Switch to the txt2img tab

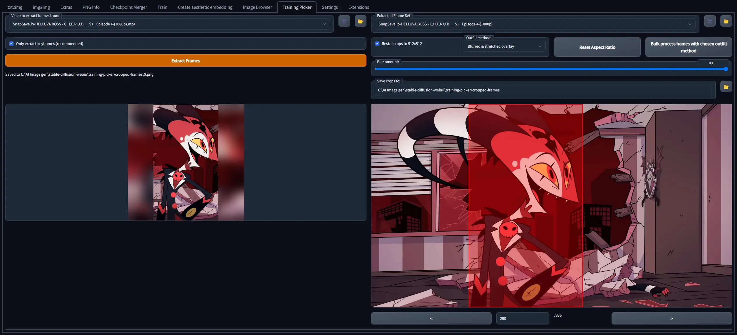click(15, 7)
